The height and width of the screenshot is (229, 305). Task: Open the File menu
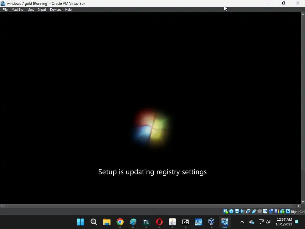click(5, 10)
